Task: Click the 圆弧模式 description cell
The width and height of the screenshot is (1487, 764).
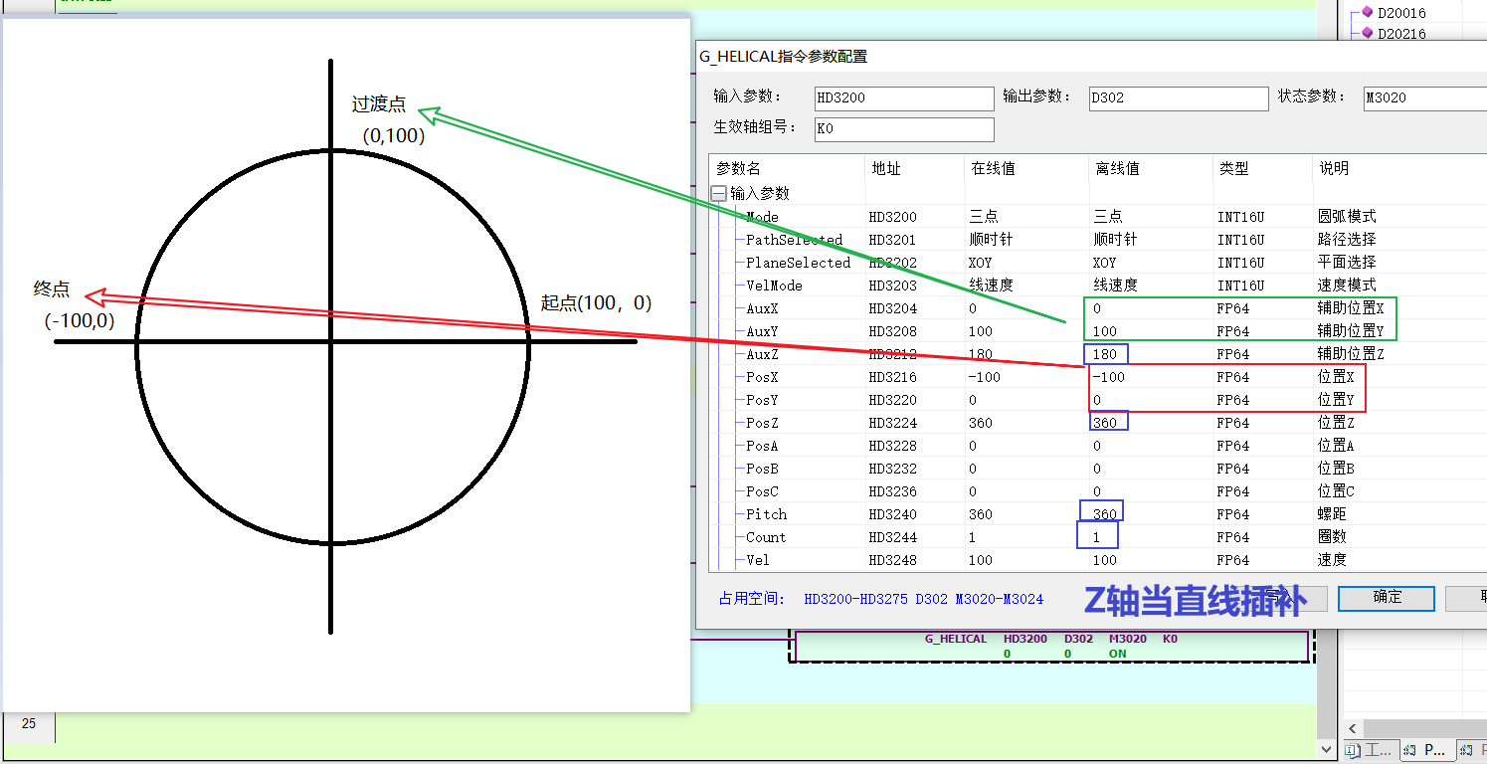Action: (1347, 216)
